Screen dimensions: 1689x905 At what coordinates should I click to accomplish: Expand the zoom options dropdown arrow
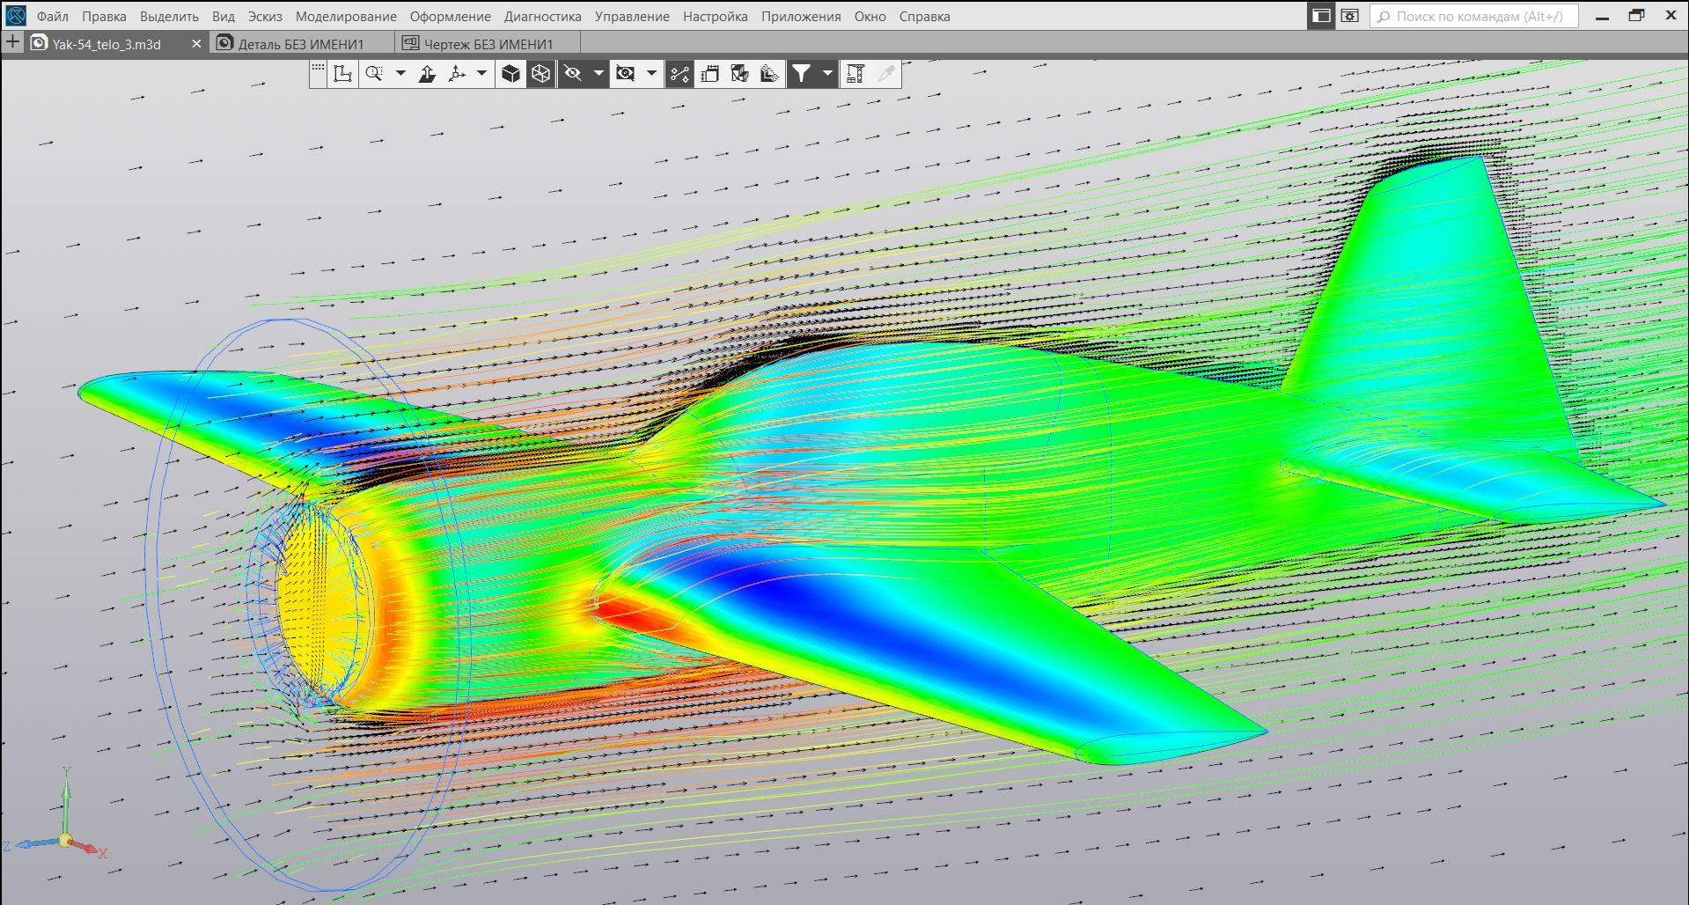pyautogui.click(x=400, y=74)
